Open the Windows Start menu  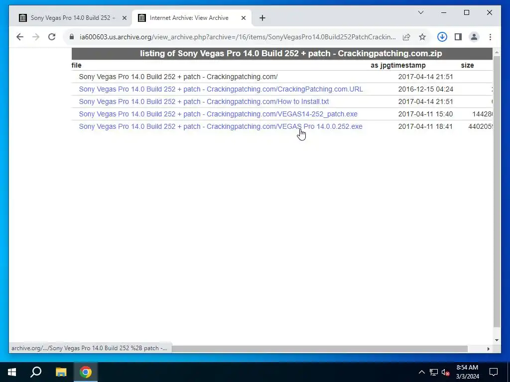click(x=12, y=372)
